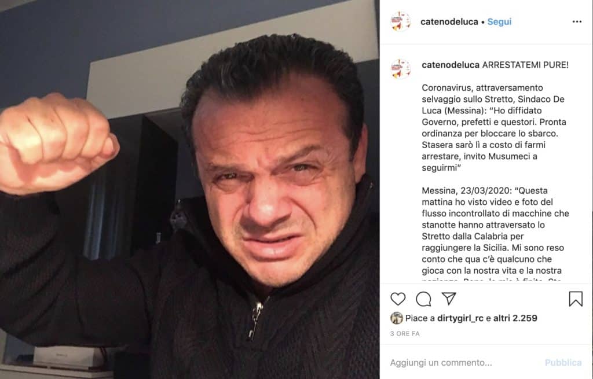Click the Coronavirus, attraversamento caption paragraph
This screenshot has width=593, height=379.
tap(493, 127)
